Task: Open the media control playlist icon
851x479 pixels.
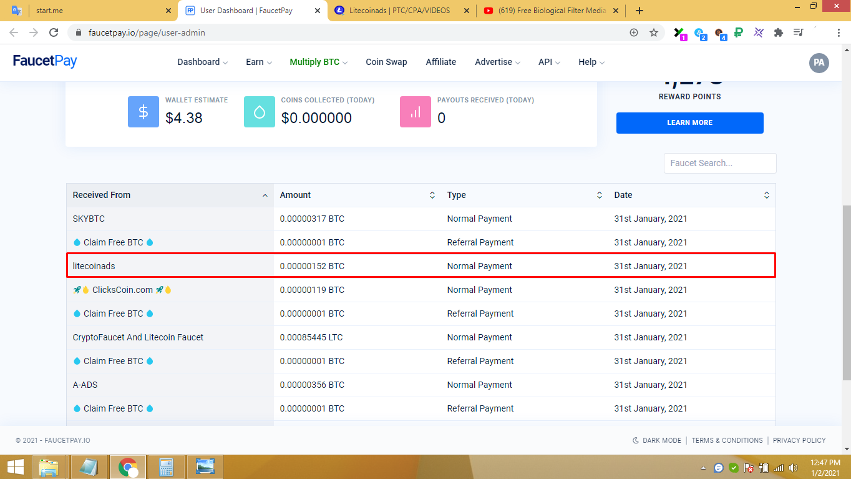Action: click(798, 32)
